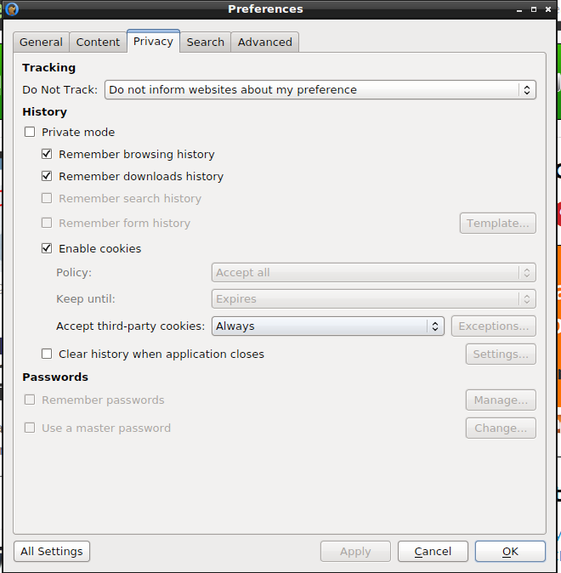Screen dimensions: 561x573
Task: Confirm preferences with OK
Action: pyautogui.click(x=510, y=551)
